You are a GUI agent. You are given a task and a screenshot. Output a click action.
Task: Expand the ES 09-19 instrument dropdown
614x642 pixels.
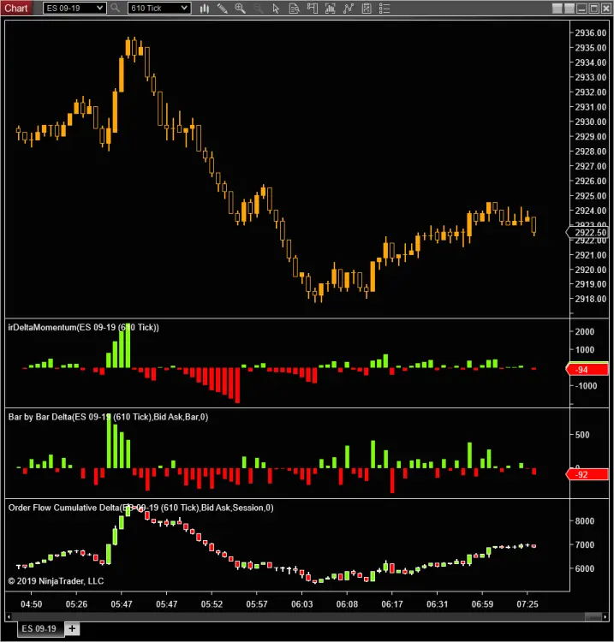click(x=100, y=9)
